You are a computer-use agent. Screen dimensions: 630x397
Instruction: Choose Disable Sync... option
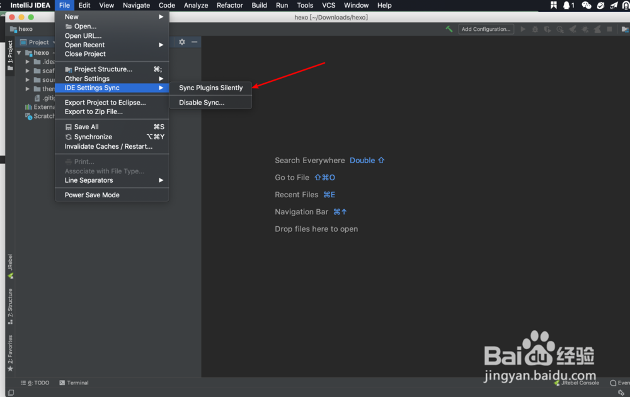[x=210, y=103]
